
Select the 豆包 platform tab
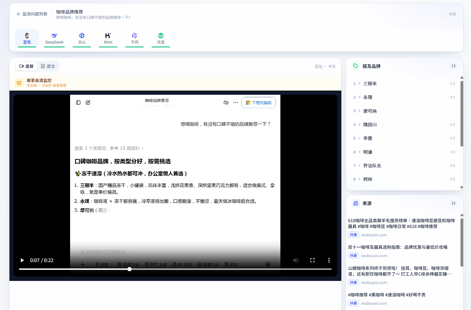click(27, 38)
